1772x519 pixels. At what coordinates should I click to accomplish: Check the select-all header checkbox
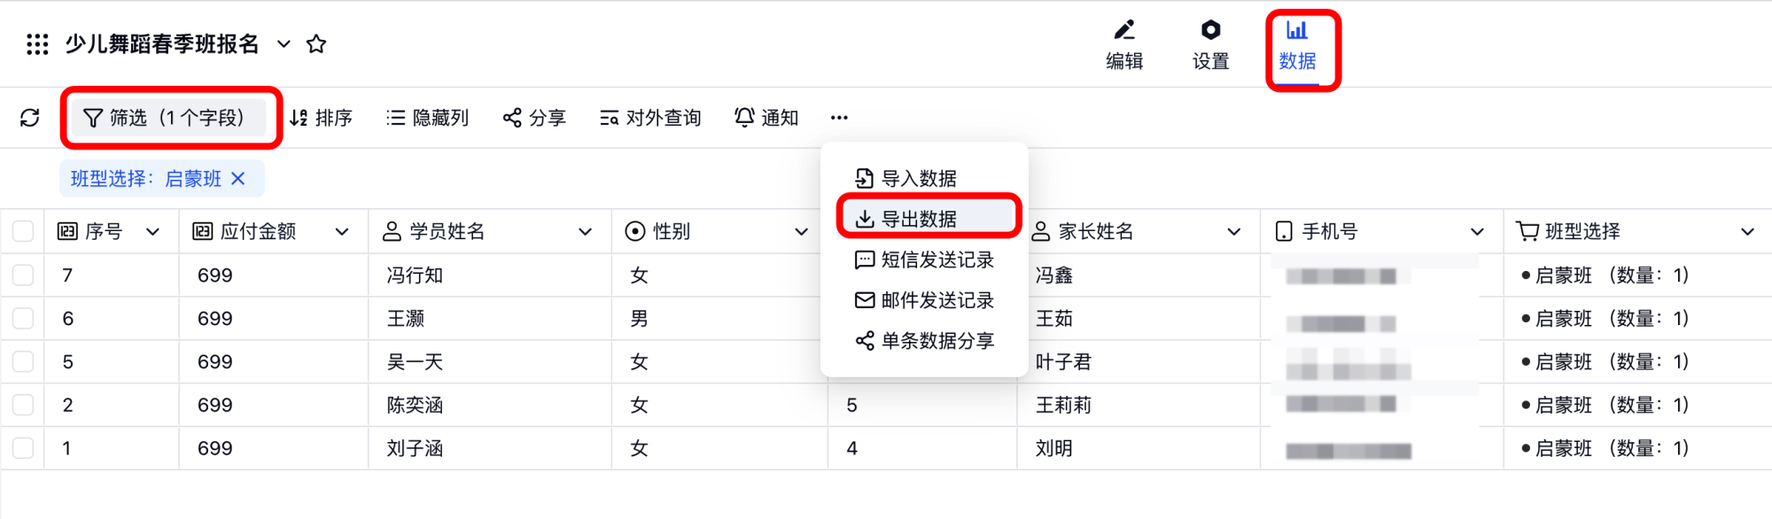click(23, 232)
